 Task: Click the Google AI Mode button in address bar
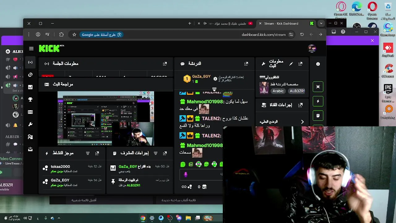tap(101, 35)
